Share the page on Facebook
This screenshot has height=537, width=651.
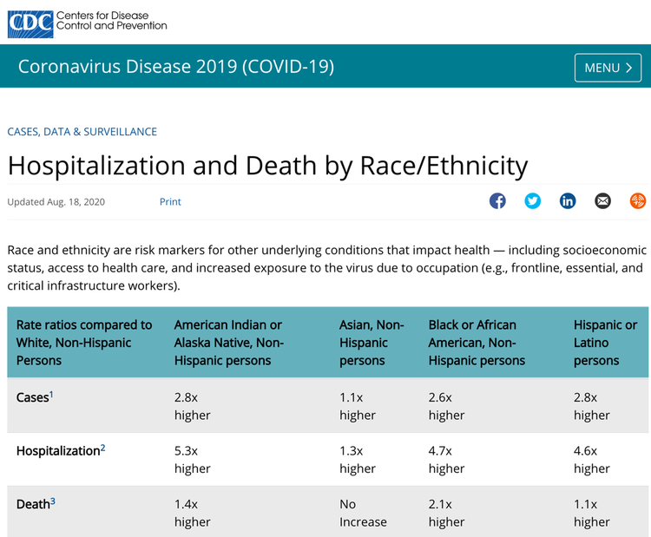tap(497, 201)
